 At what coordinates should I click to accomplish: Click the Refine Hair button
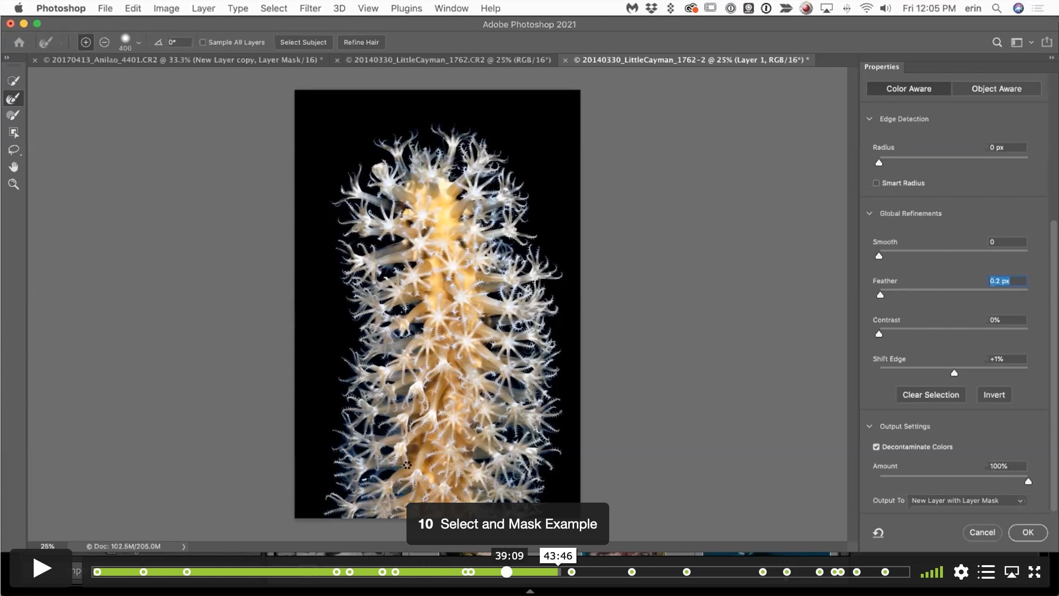[361, 42]
